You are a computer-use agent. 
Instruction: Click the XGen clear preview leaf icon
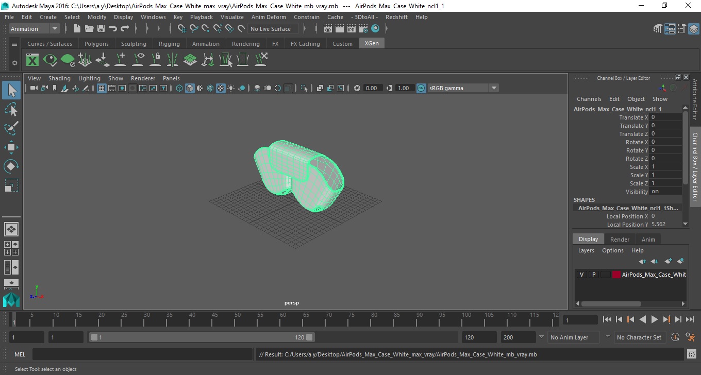68,60
